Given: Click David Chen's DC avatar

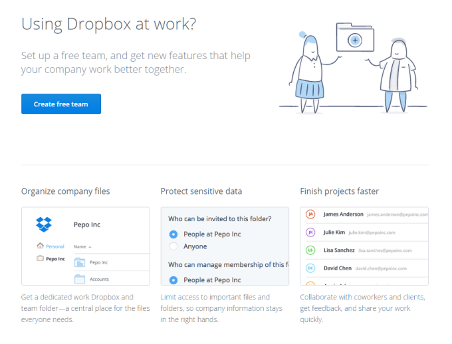Looking at the screenshot, I should [310, 268].
